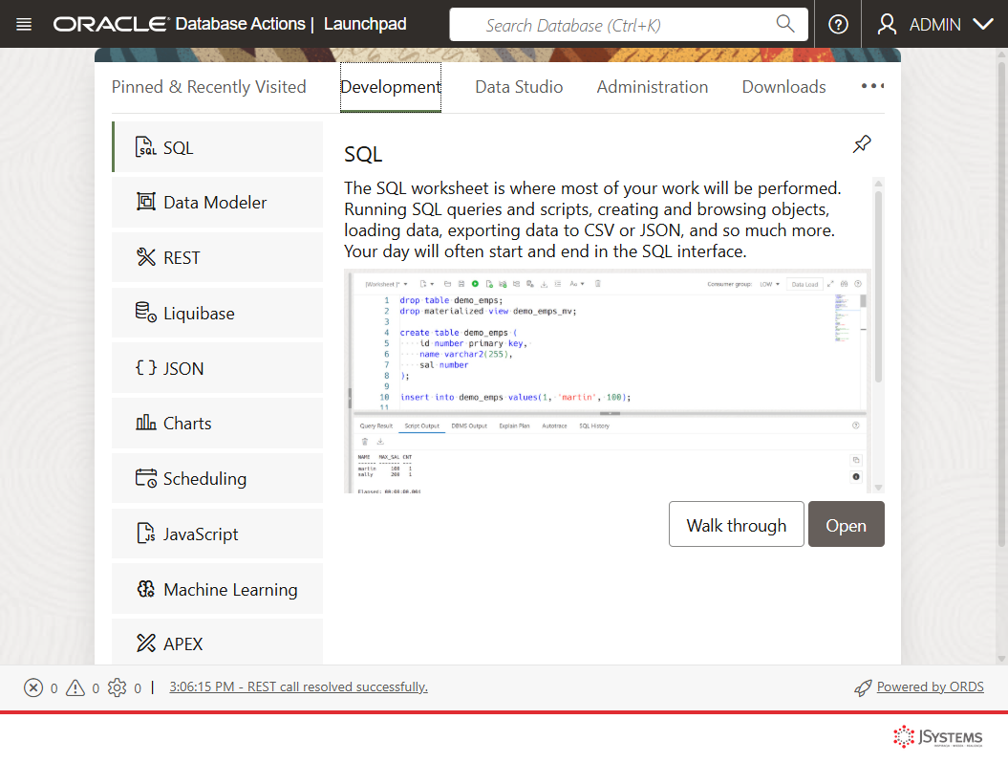Click the Launchpad title text
The width and height of the screenshot is (1008, 763).
tap(364, 25)
